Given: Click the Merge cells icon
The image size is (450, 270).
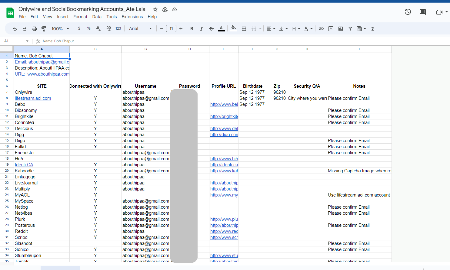Looking at the screenshot, I should (254, 29).
